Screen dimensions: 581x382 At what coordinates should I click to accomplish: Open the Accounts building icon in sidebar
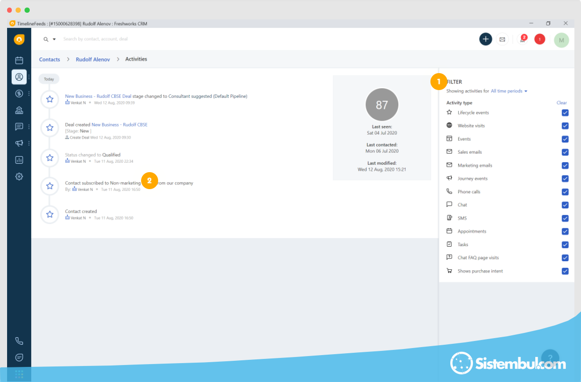[19, 110]
